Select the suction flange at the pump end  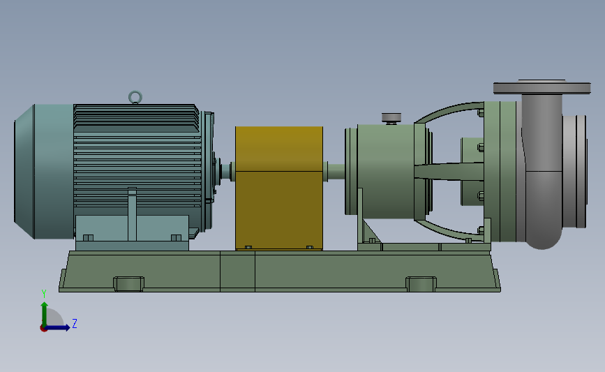(575, 171)
